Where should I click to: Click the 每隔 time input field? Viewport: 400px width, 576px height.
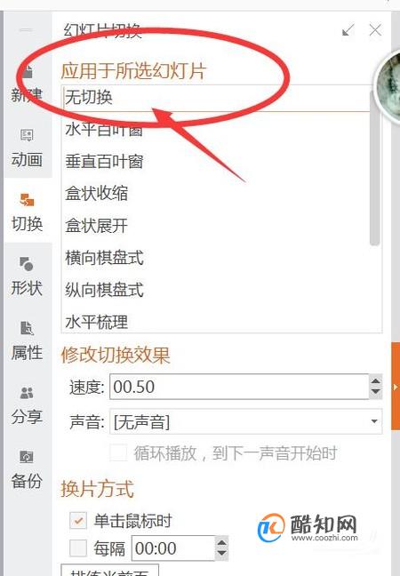tap(173, 548)
